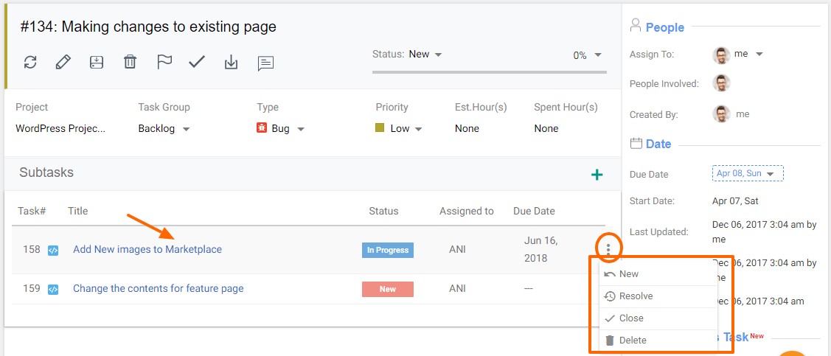
Task: Click the code icon beside task 158
Action: 53,250
